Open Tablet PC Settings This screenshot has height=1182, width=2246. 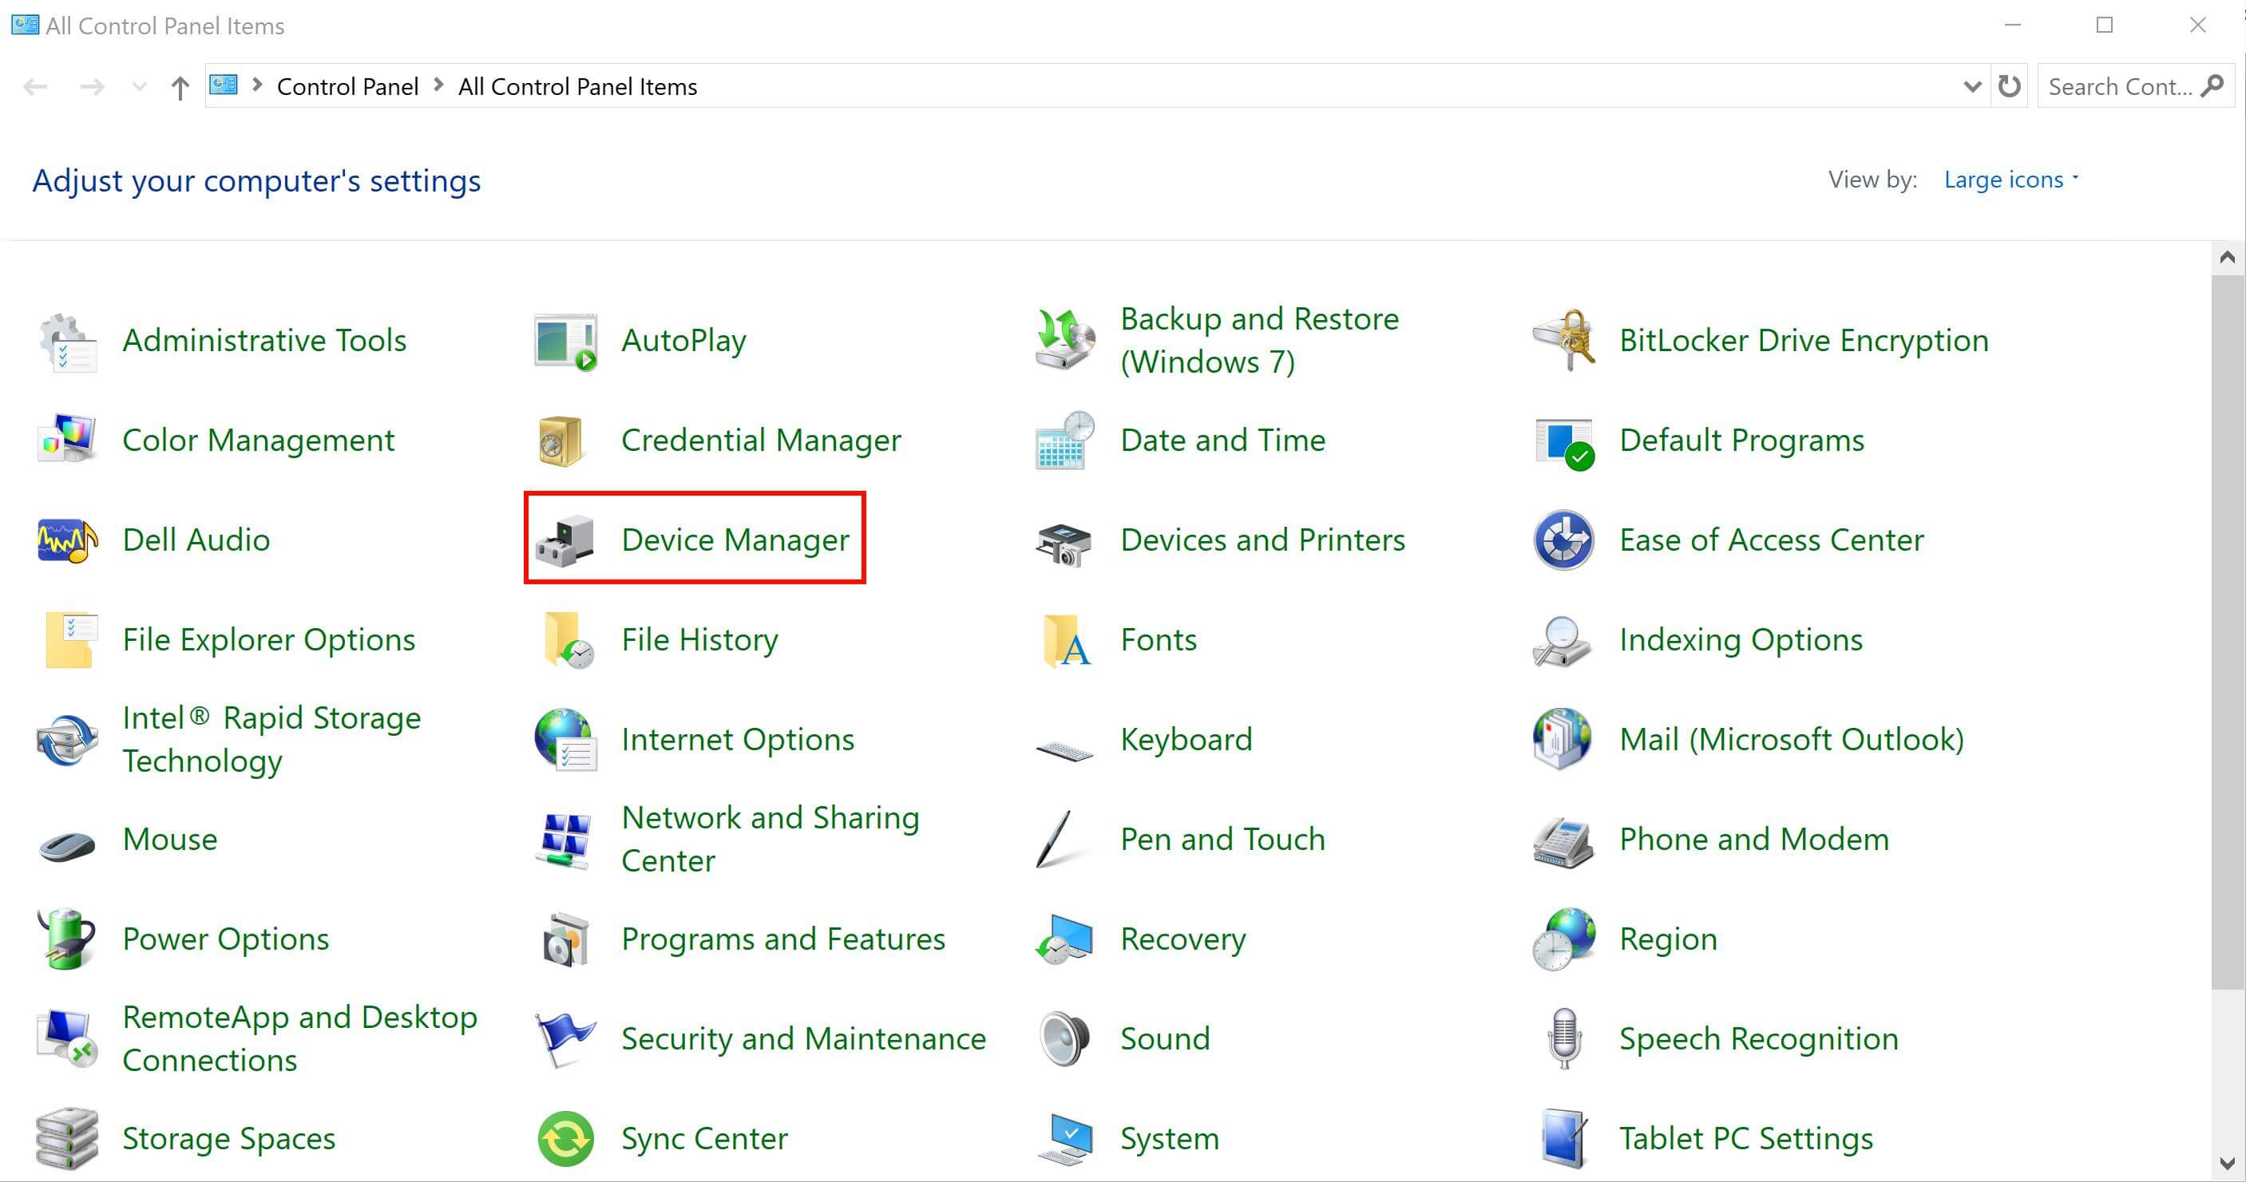click(1745, 1137)
